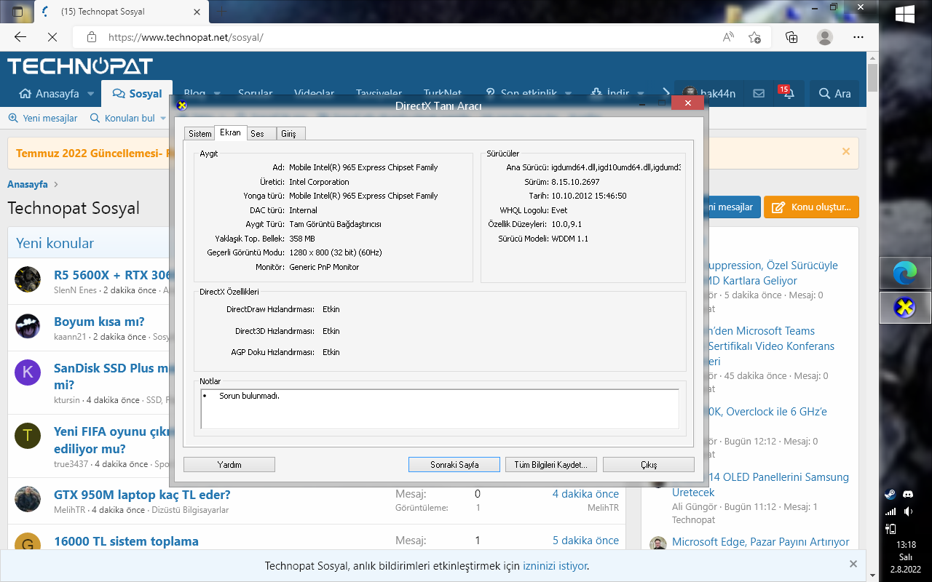Open the Windows Start button
This screenshot has height=582, width=932.
coord(905,13)
